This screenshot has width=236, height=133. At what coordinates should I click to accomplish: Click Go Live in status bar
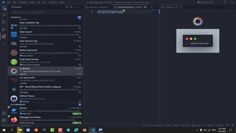[x=196, y=126]
